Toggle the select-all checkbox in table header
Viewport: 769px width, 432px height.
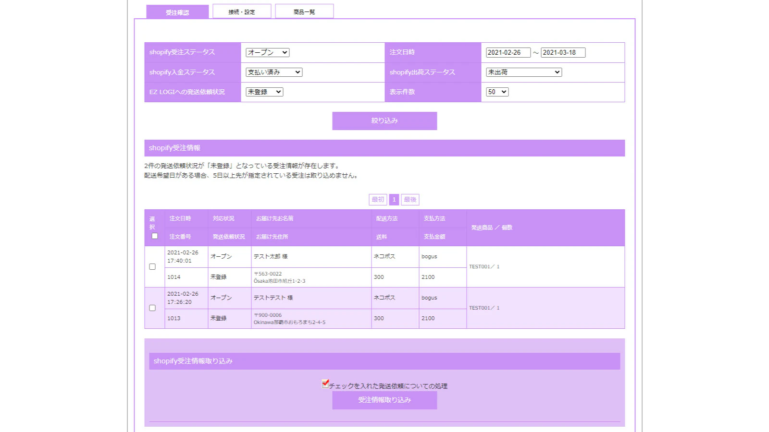pyautogui.click(x=155, y=236)
